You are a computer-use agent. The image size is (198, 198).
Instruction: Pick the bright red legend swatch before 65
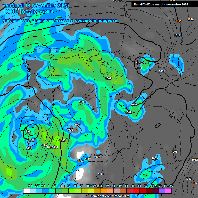136,191
